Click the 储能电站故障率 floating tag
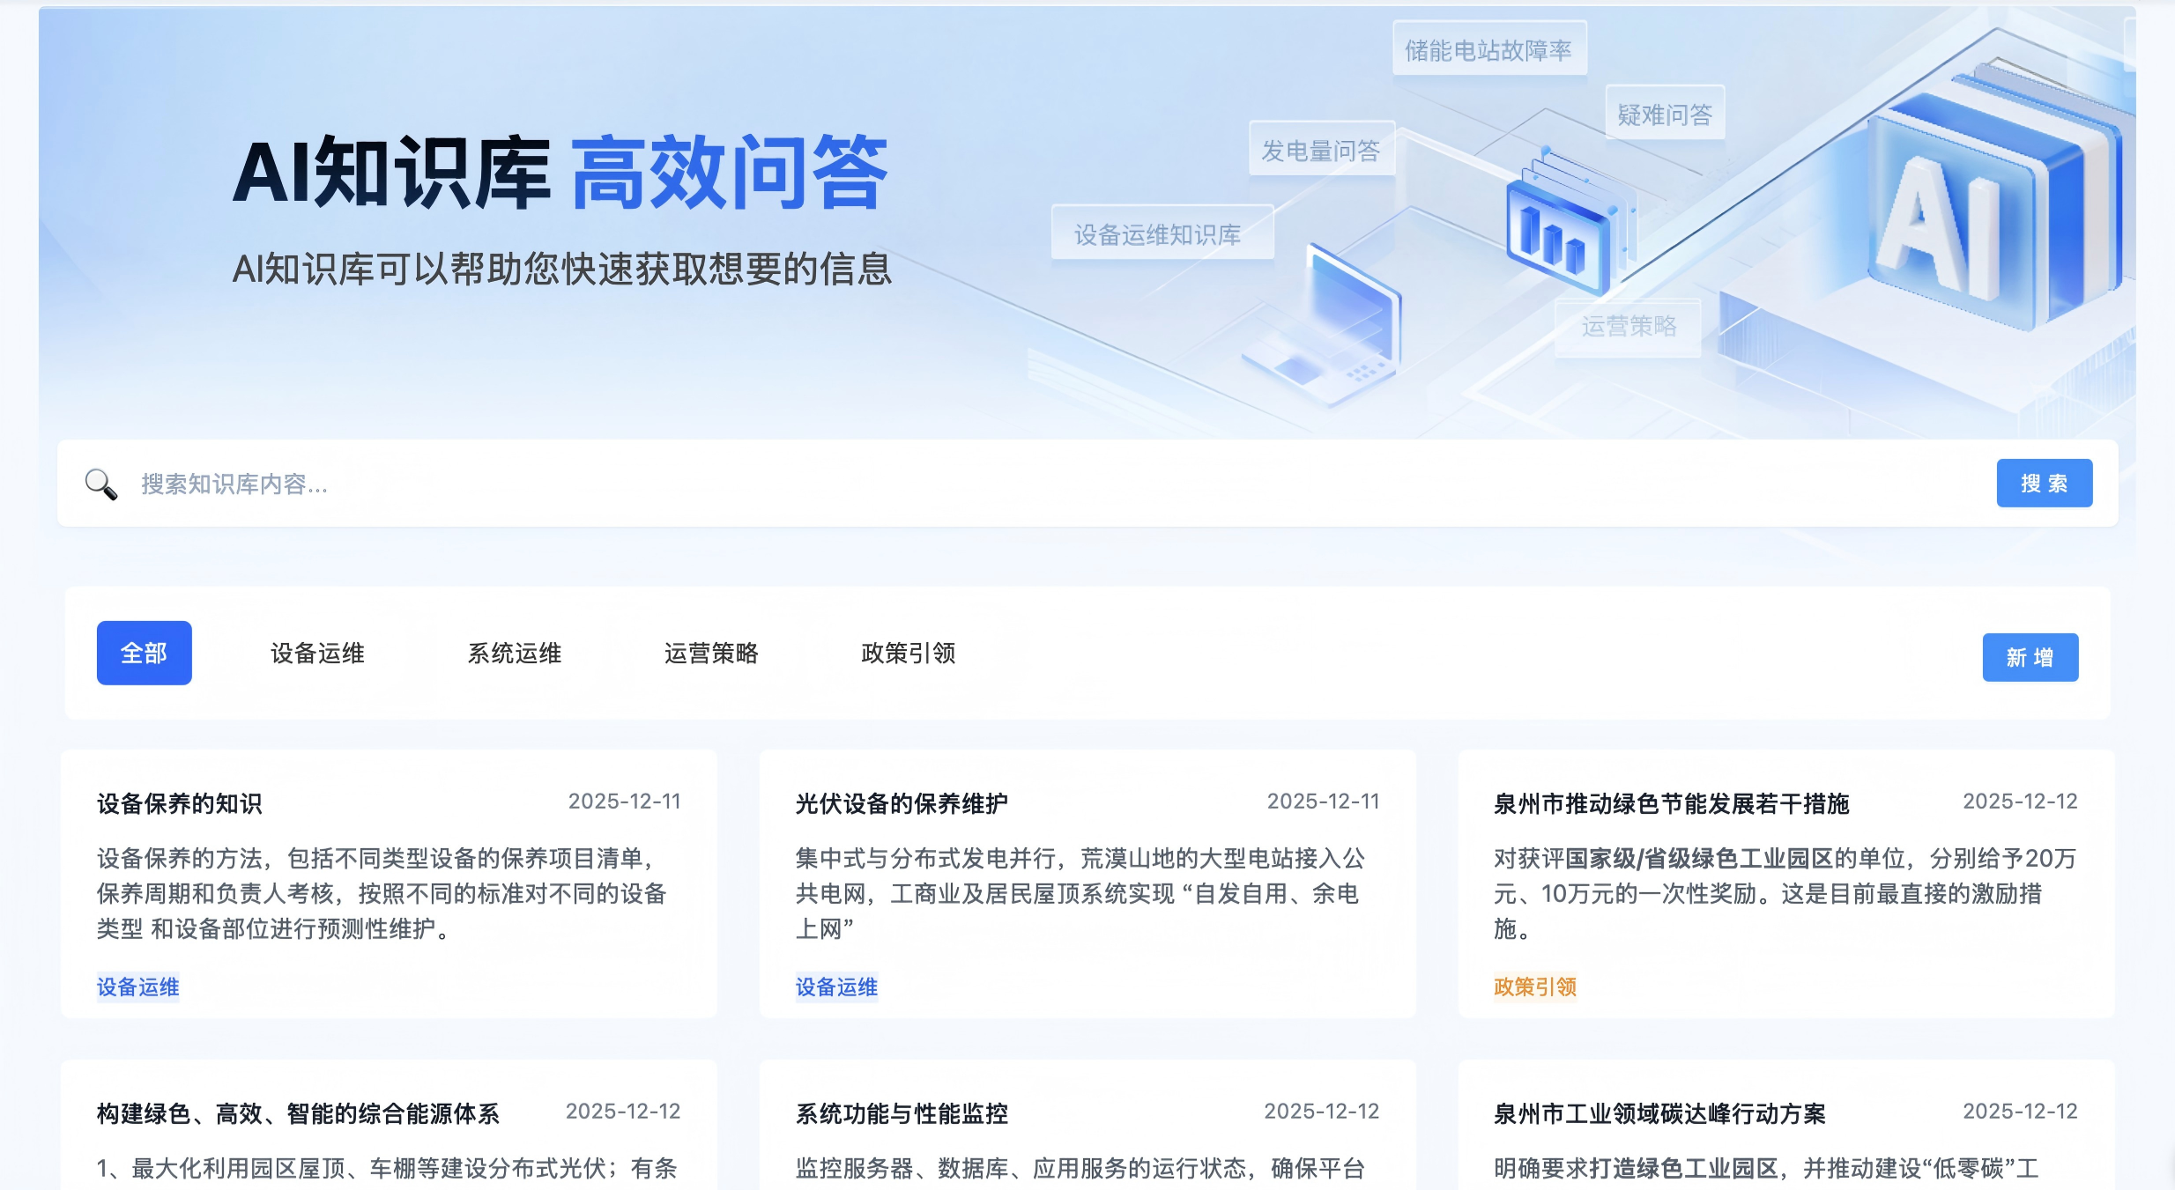2175x1190 pixels. pyautogui.click(x=1488, y=50)
